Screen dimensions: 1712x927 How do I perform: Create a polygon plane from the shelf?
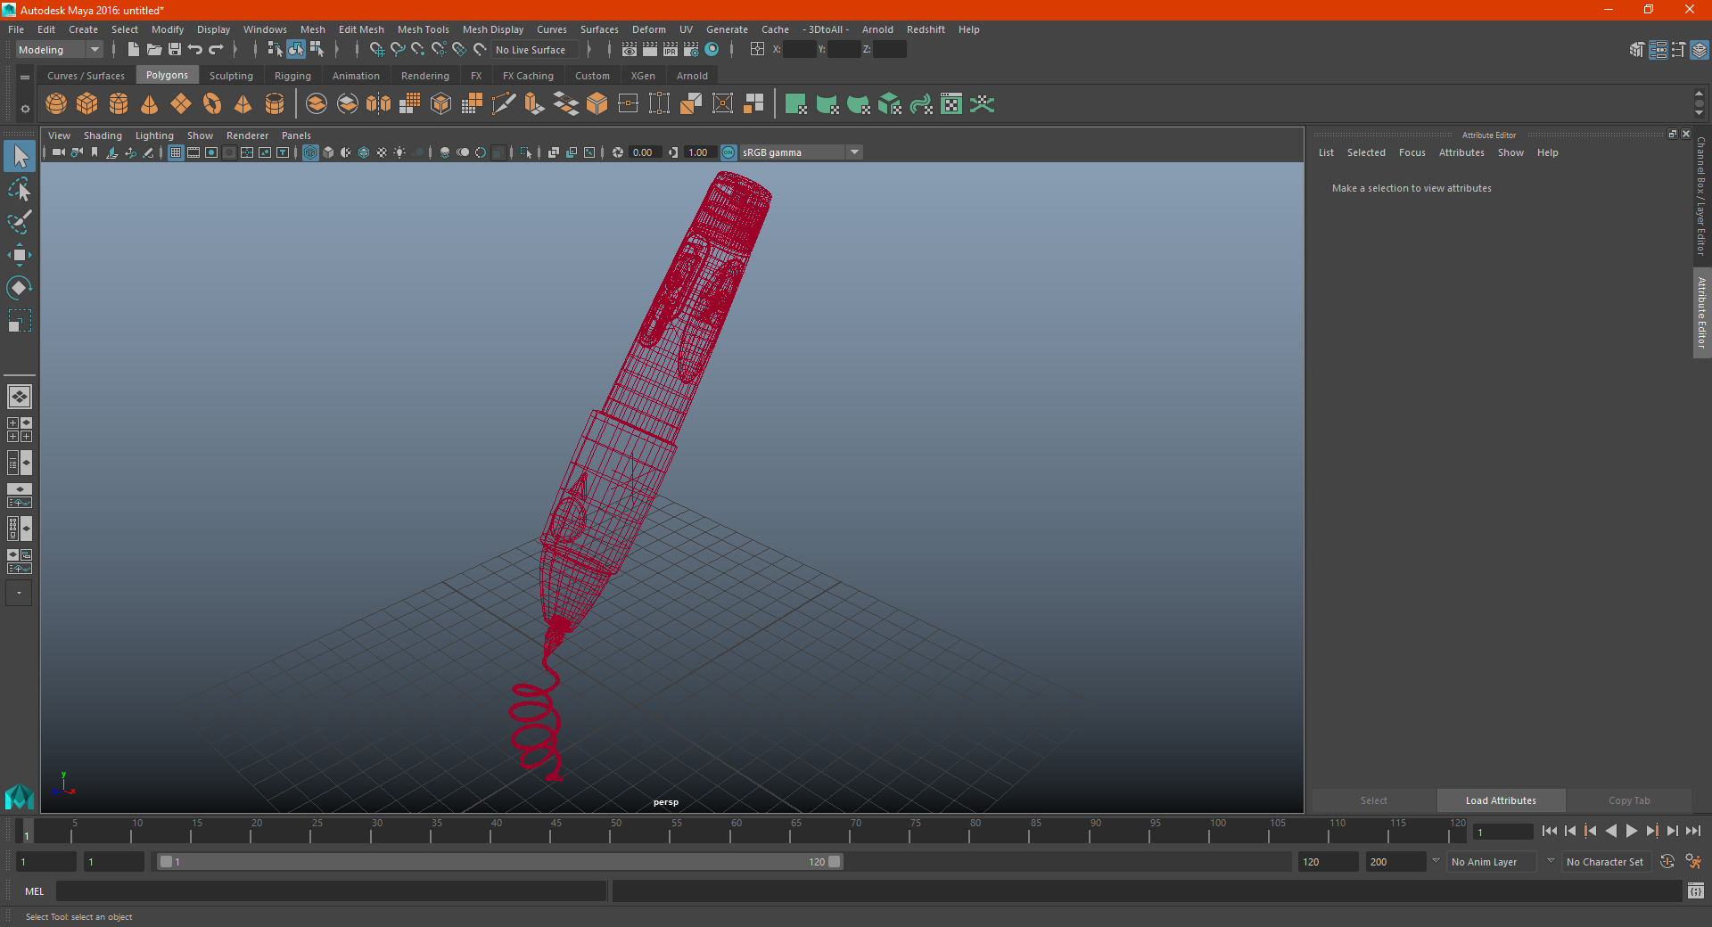click(181, 104)
